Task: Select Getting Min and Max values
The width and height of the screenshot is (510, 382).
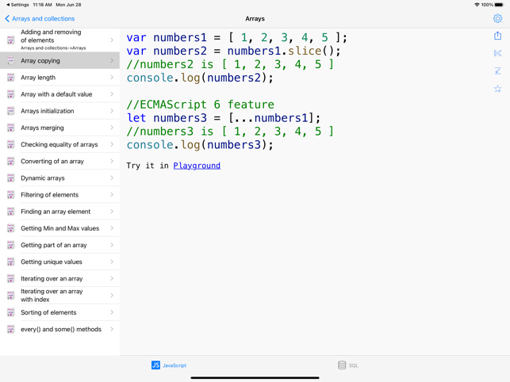Action: coord(59,228)
